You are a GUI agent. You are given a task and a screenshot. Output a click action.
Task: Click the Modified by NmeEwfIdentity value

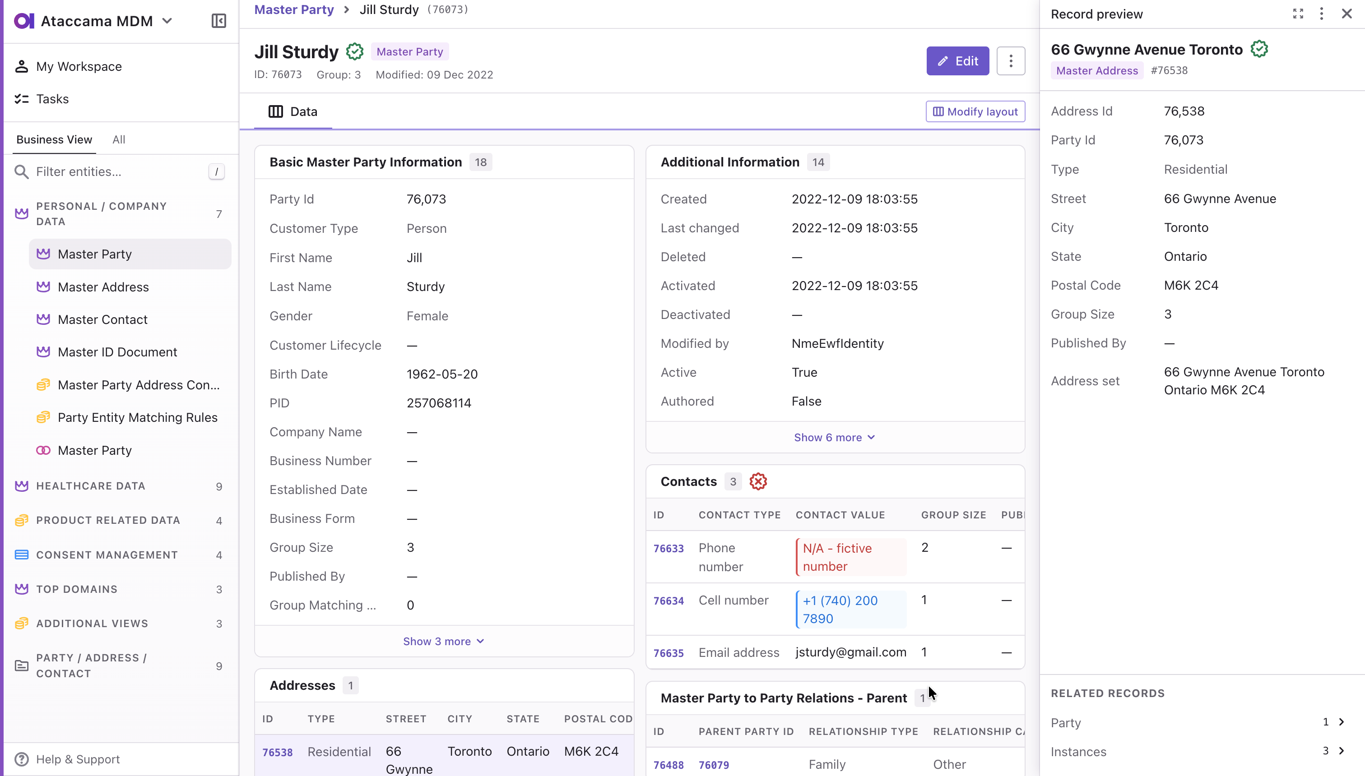pyautogui.click(x=838, y=344)
